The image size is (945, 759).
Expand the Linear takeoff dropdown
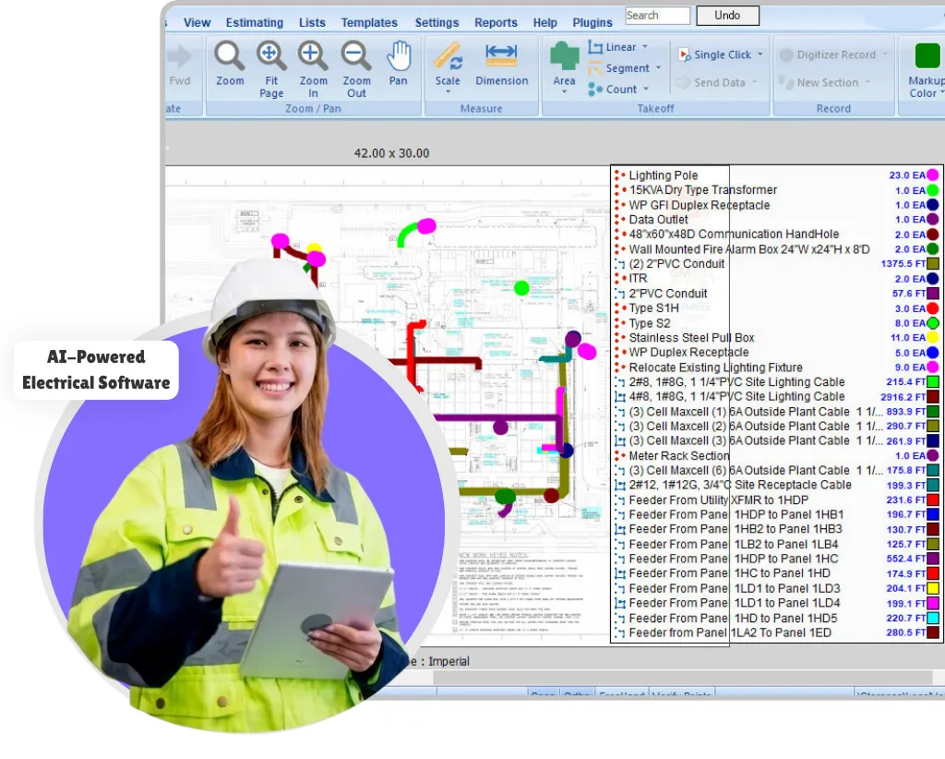[x=645, y=47]
